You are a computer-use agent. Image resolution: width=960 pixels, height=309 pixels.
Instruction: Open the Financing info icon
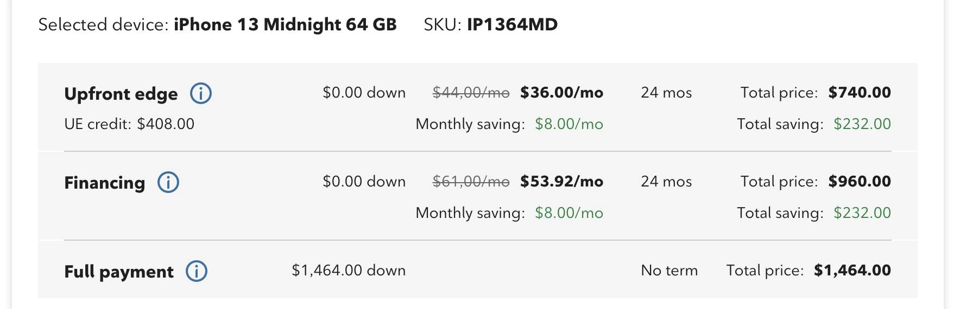168,182
